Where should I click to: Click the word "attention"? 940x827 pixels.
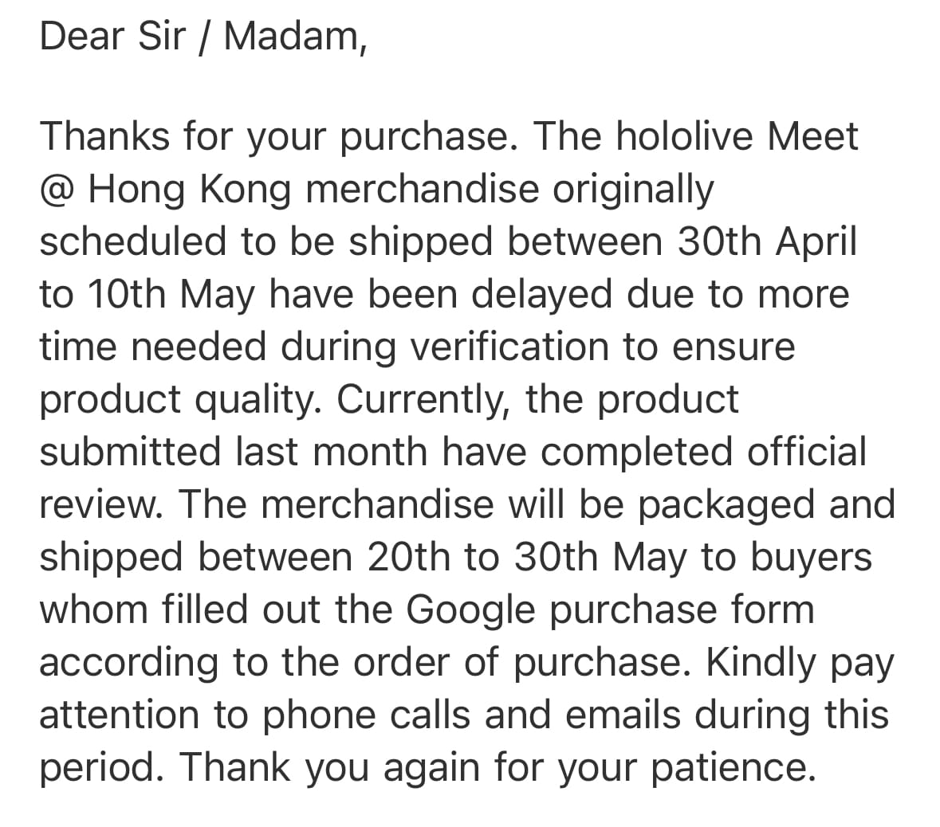click(119, 715)
